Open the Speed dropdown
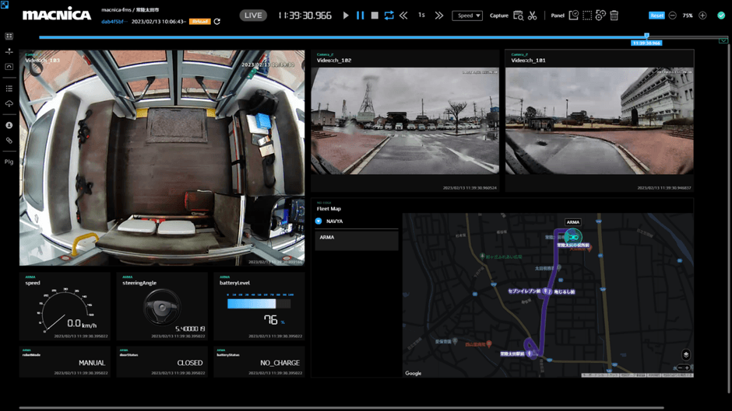 [x=467, y=16]
